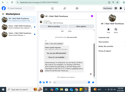
Task: Click the Type here to search taskbar box
Action: tap(24, 90)
